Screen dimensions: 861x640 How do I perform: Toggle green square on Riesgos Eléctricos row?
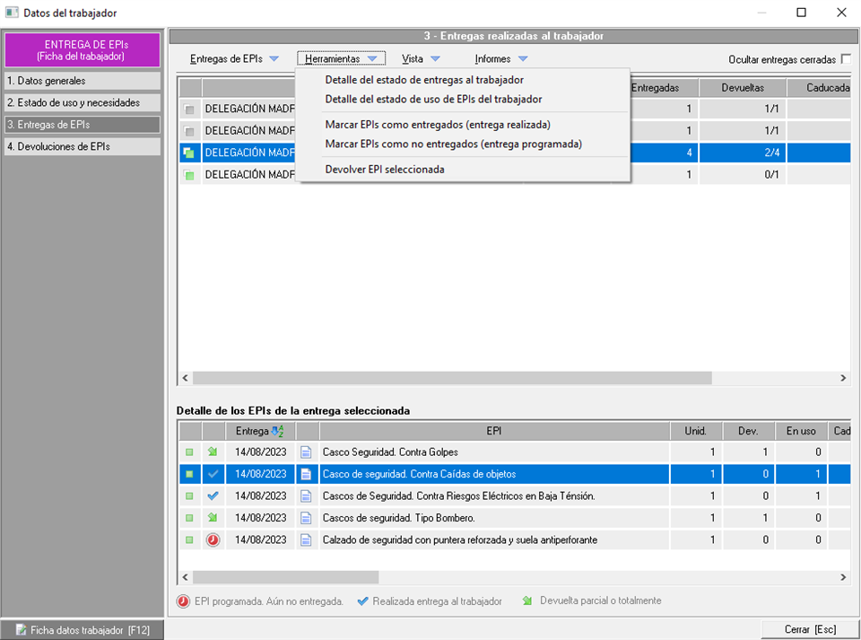click(189, 495)
